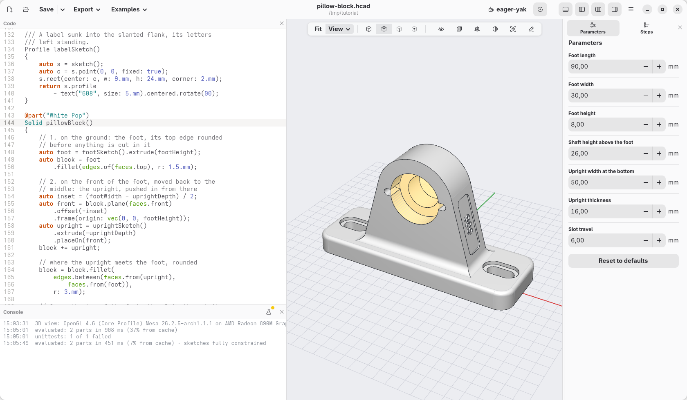The image size is (687, 400).
Task: Toggle the shaded-top cube display mode
Action: click(x=384, y=29)
